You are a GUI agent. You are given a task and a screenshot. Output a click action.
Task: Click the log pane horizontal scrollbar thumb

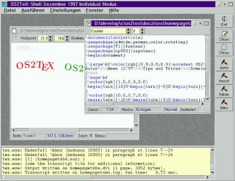(49, 177)
